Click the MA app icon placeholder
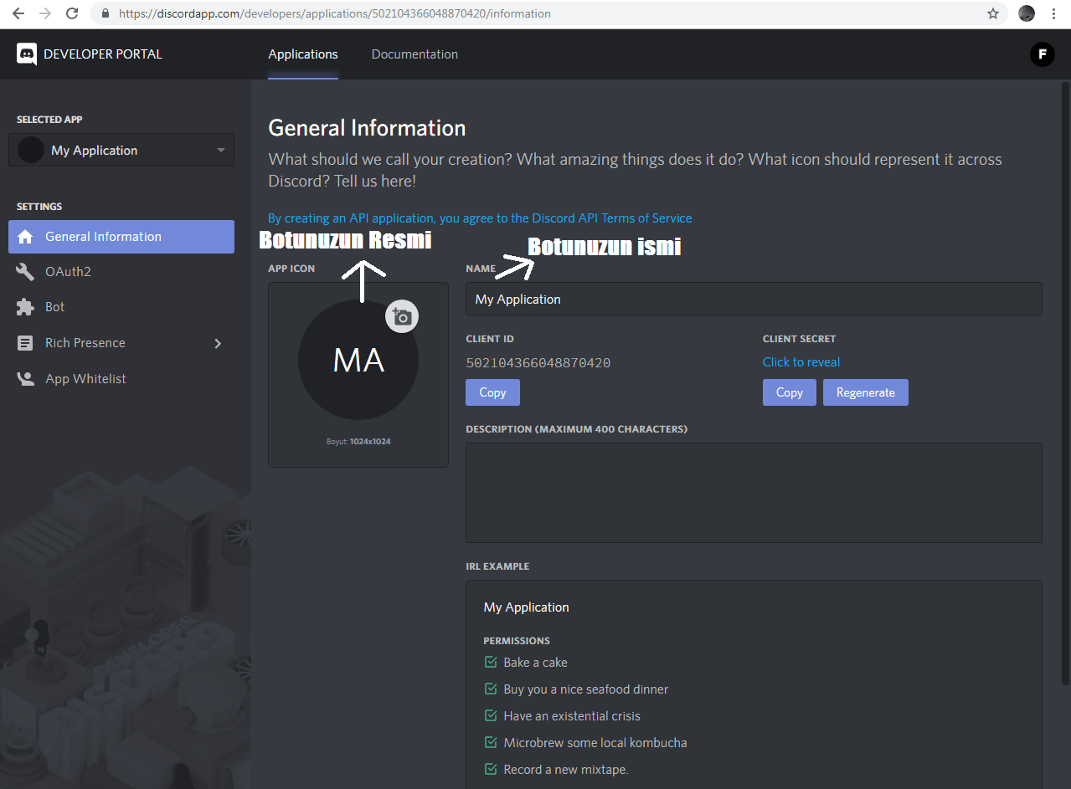Image resolution: width=1071 pixels, height=789 pixels. click(x=358, y=360)
